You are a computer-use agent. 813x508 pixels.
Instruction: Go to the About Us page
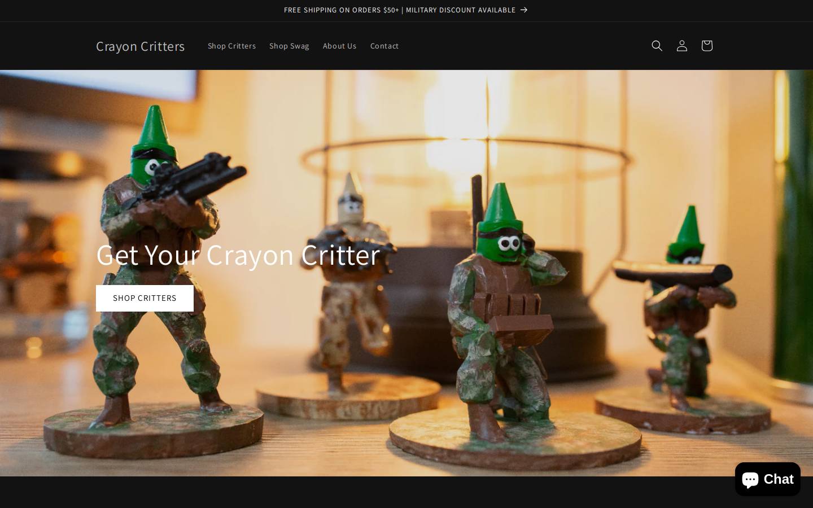tap(339, 46)
